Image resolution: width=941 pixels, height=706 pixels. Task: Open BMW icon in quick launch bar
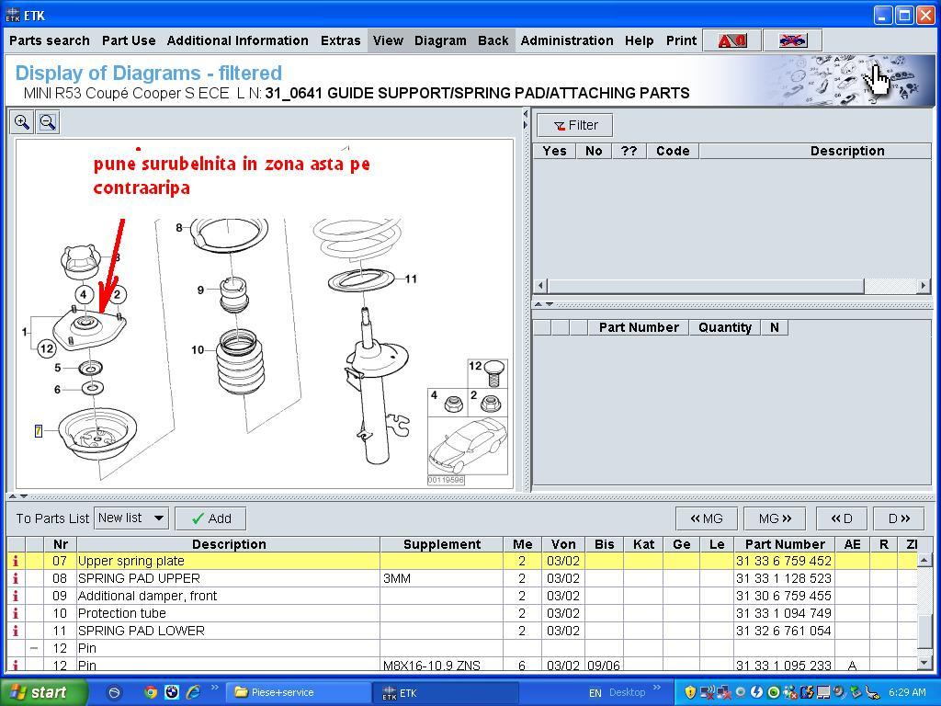(171, 692)
